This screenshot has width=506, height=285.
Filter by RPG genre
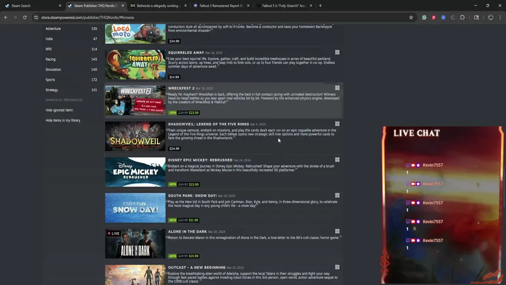(49, 49)
